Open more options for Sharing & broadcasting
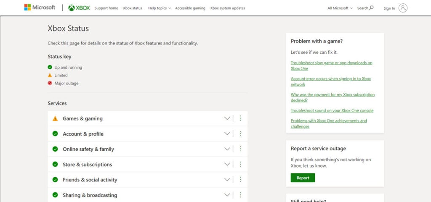 pos(240,195)
